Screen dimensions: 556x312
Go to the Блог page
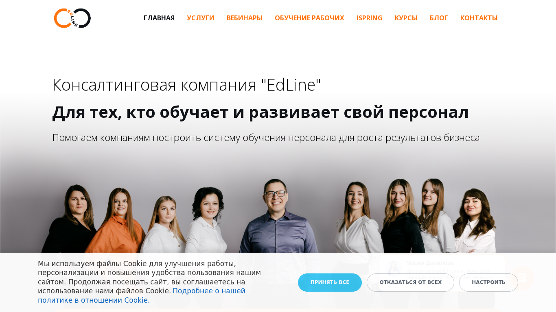439,18
